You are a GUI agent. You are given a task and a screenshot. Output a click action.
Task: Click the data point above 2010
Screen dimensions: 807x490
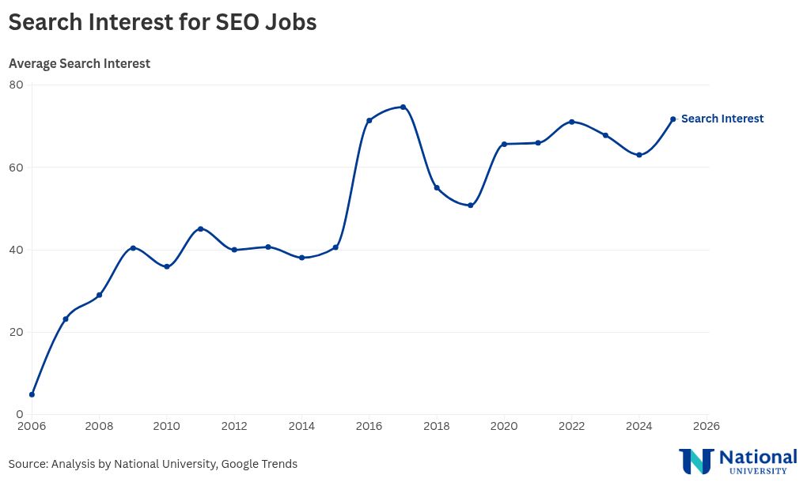click(167, 266)
